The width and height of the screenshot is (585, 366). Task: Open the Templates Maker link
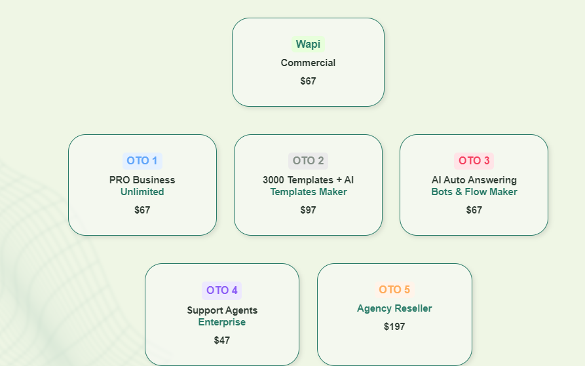[308, 192]
